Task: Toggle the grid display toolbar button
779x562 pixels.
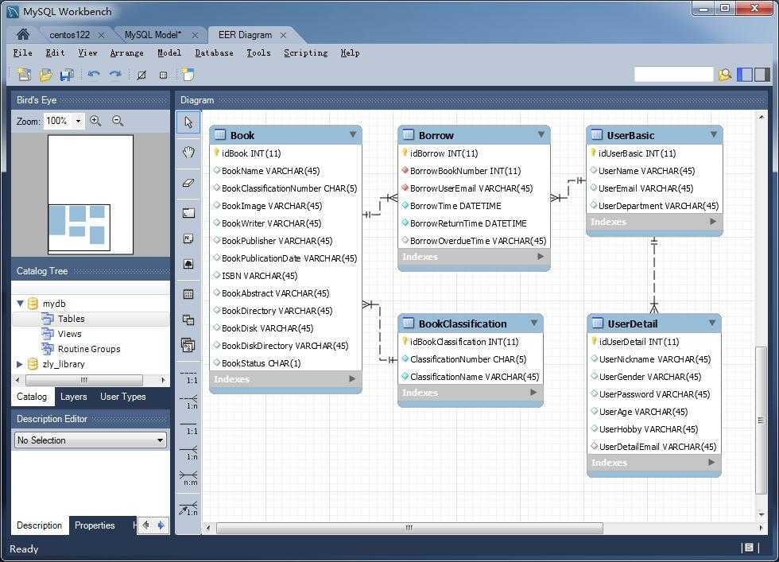Action: (x=141, y=75)
